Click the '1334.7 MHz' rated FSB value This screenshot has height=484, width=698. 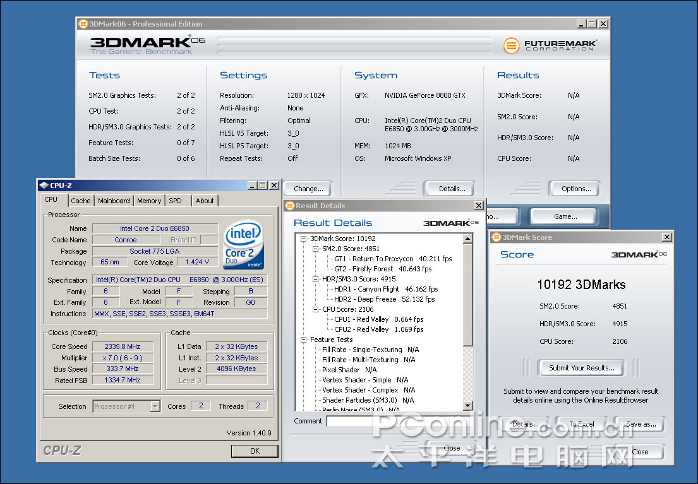[x=123, y=380]
